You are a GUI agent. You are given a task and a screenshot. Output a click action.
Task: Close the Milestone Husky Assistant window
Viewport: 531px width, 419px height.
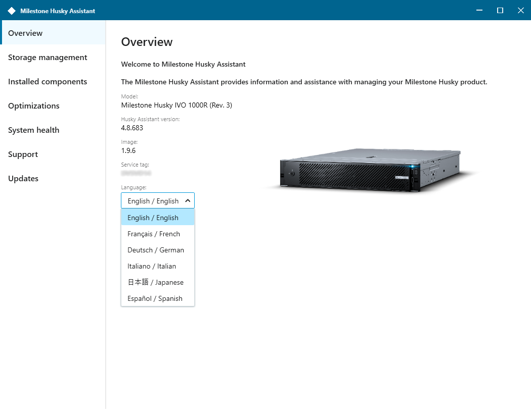coord(521,11)
